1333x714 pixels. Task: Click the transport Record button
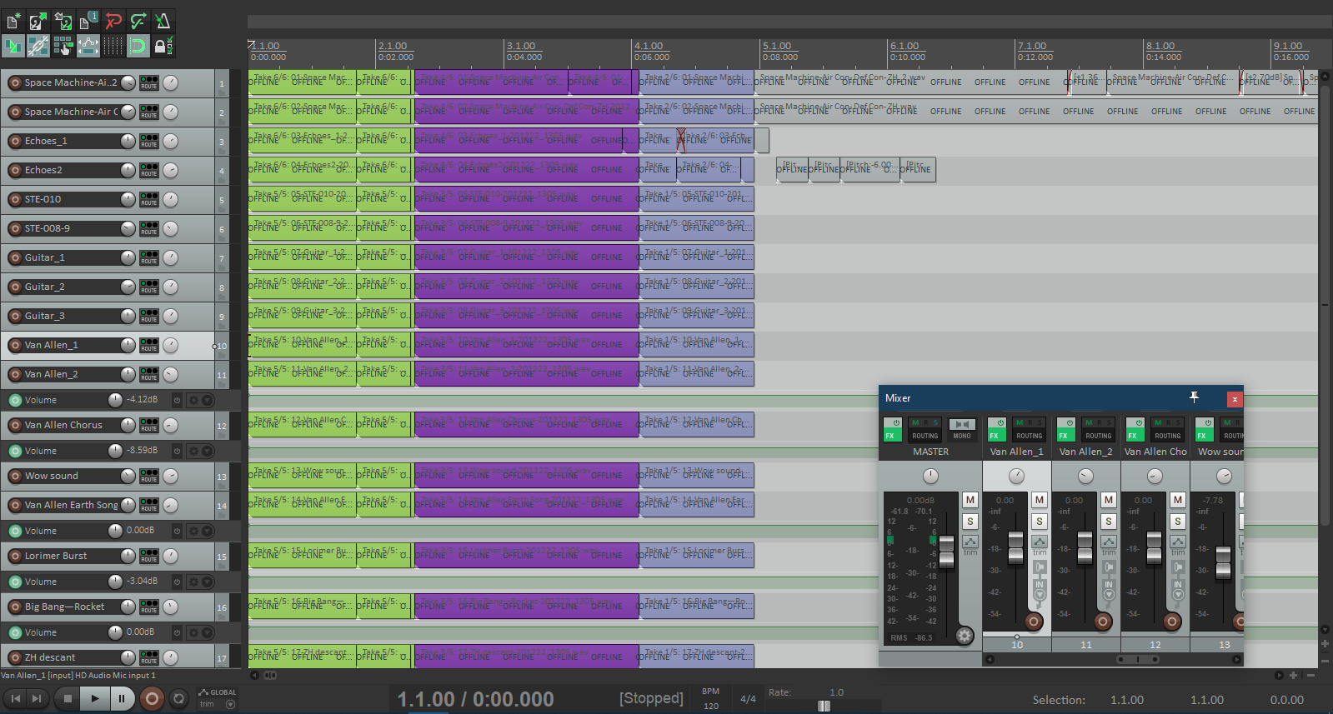pyautogui.click(x=152, y=698)
